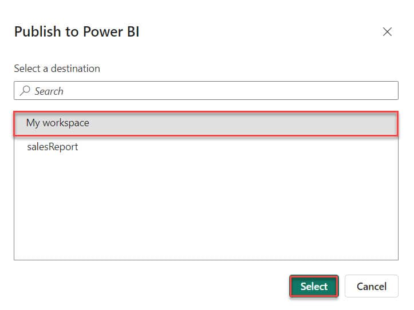This screenshot has height=310, width=414.
Task: Click the Cancel button
Action: pos(372,286)
